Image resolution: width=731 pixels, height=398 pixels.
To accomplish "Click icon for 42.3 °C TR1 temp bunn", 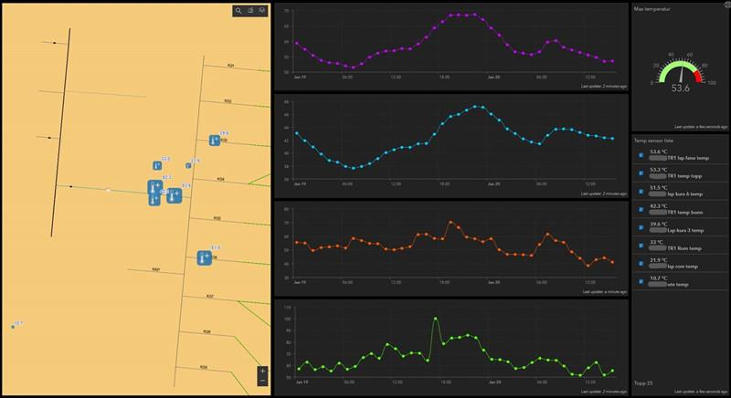I will click(x=641, y=209).
